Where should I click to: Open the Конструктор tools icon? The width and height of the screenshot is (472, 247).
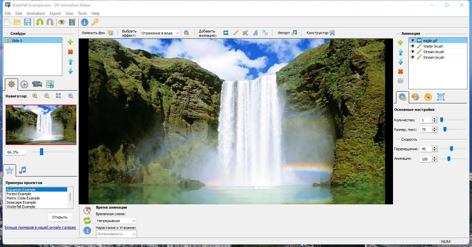point(332,33)
